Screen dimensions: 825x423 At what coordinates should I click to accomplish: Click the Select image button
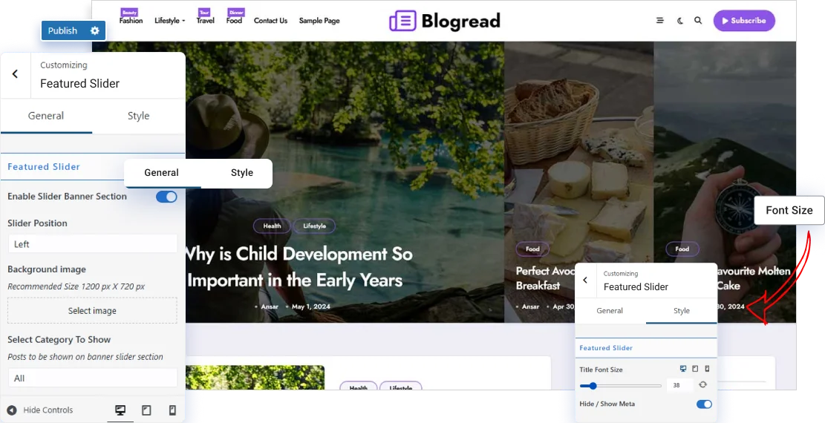click(x=92, y=310)
